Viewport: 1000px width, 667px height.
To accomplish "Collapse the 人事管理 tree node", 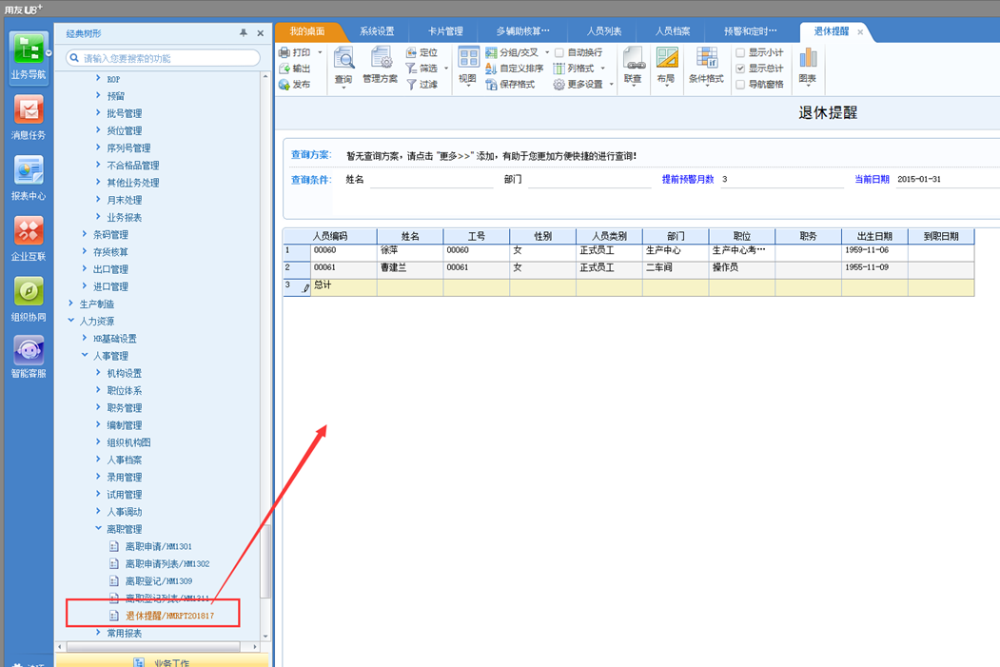I will (x=84, y=355).
